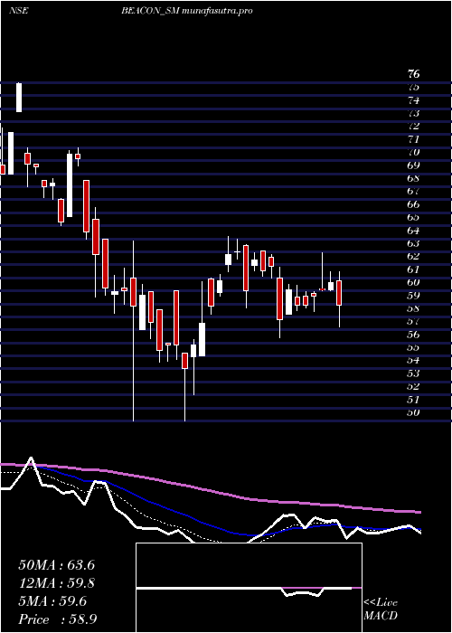The width and height of the screenshot is (452, 633).
Task: Select the 61 price axis label
Action: (414, 269)
